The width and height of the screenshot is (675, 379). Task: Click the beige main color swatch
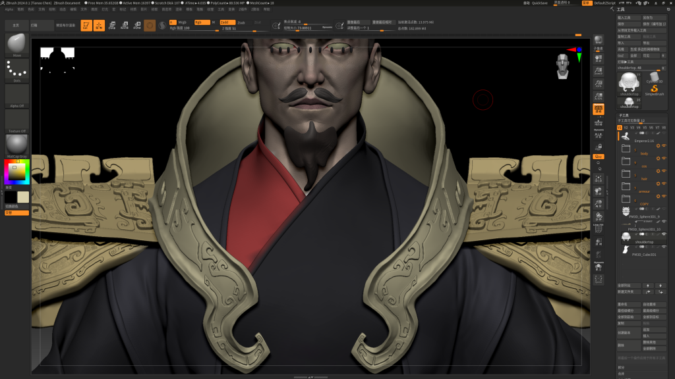(x=23, y=197)
